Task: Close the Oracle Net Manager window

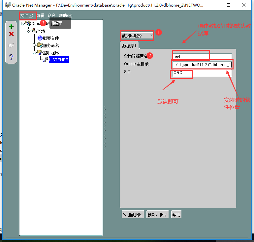Action: [x=244, y=5]
